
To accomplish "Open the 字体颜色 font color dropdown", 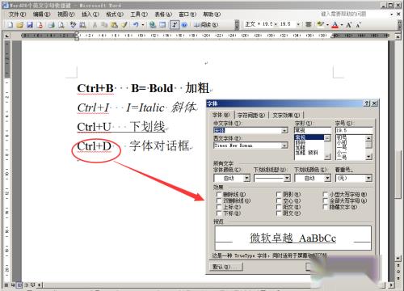I will tap(246, 178).
